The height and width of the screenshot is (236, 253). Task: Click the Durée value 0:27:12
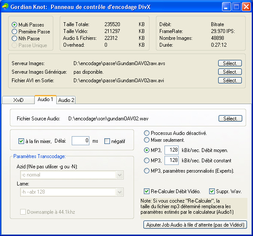(219, 45)
